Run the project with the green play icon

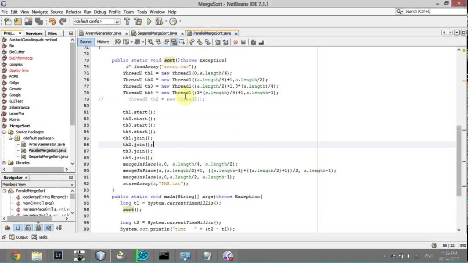[149, 21]
